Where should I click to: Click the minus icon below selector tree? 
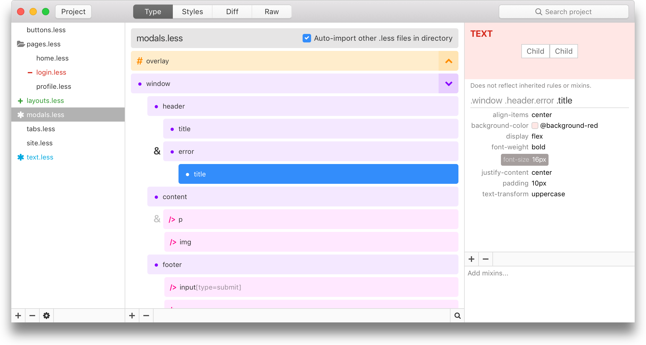146,316
